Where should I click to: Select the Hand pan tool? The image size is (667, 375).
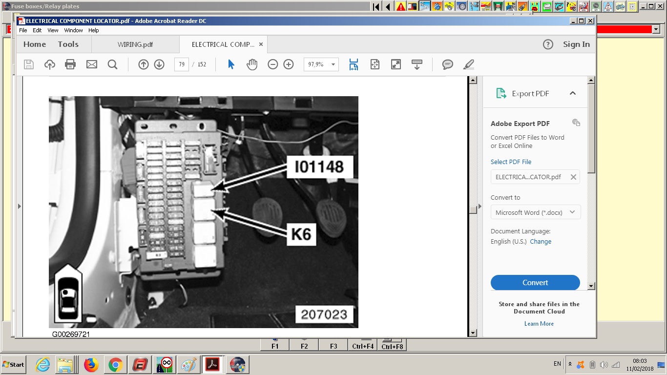(252, 64)
